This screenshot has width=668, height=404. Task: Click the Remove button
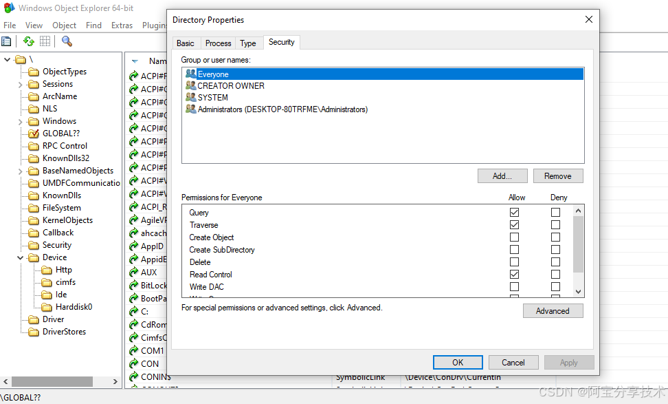[x=557, y=176]
